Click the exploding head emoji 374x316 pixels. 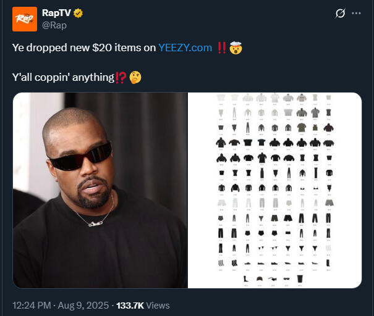tap(236, 48)
